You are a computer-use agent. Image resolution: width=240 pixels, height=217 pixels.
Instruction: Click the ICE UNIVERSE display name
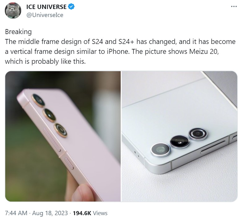[46, 7]
